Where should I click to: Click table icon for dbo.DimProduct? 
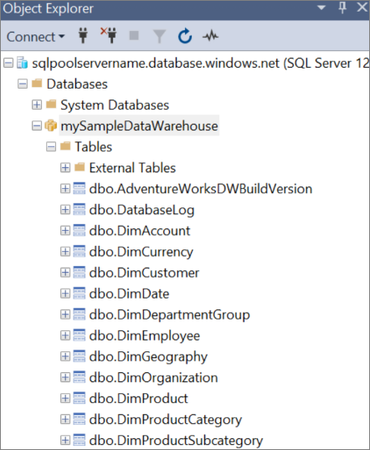point(80,398)
